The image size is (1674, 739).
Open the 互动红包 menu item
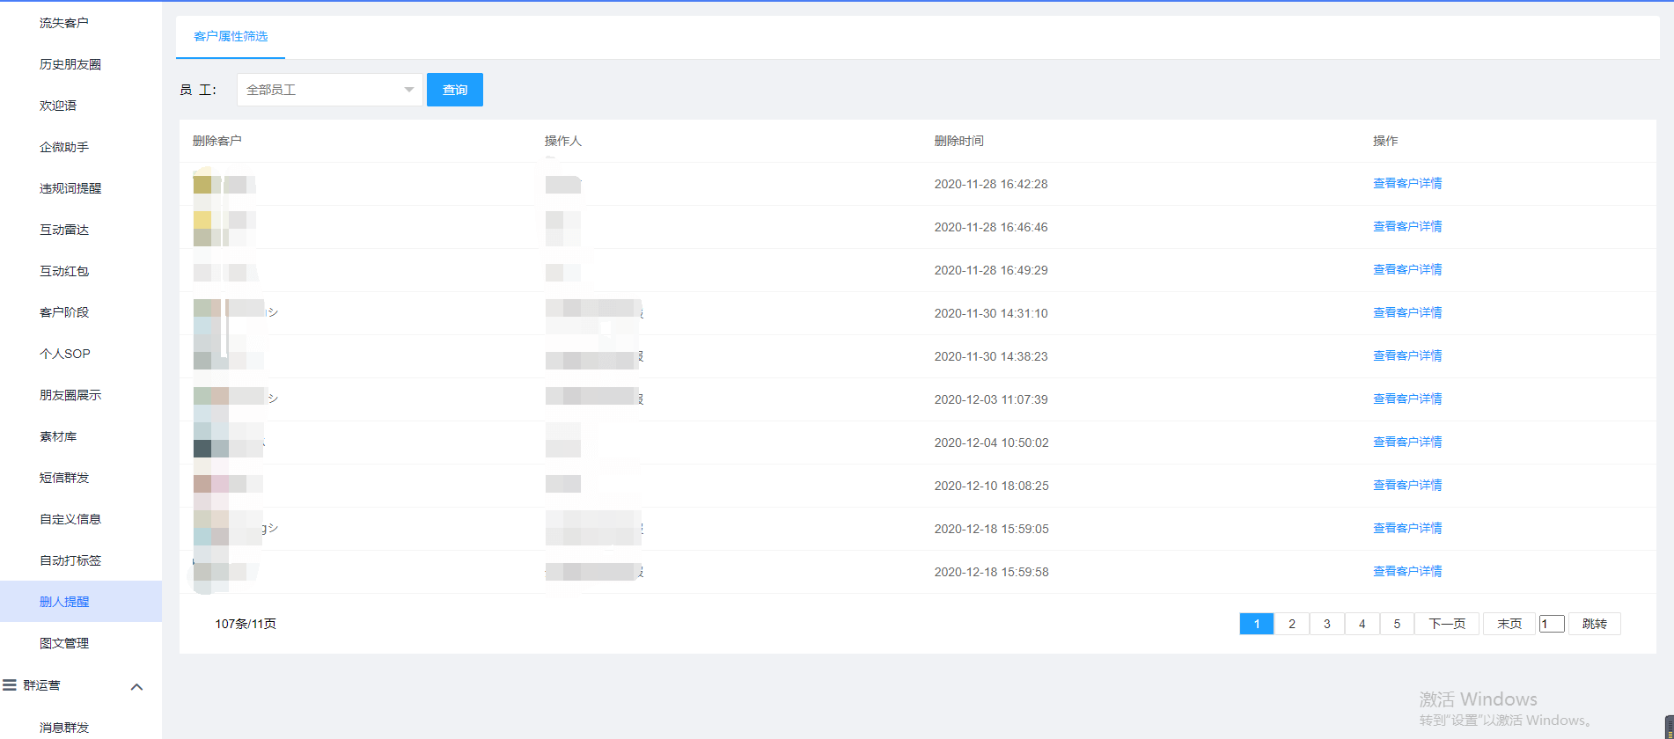63,271
